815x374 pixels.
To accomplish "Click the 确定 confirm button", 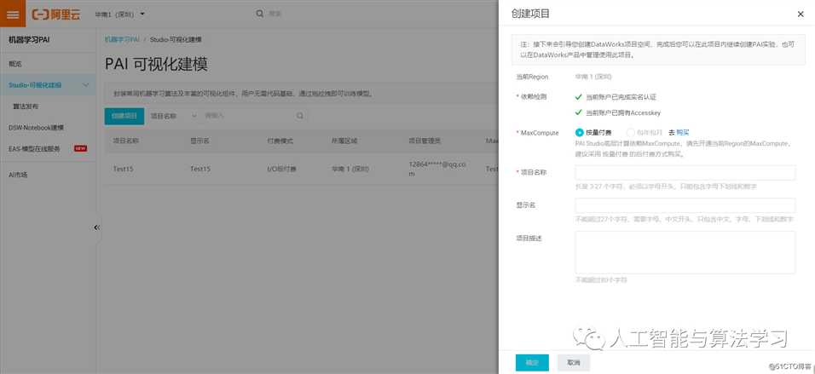I will [532, 362].
